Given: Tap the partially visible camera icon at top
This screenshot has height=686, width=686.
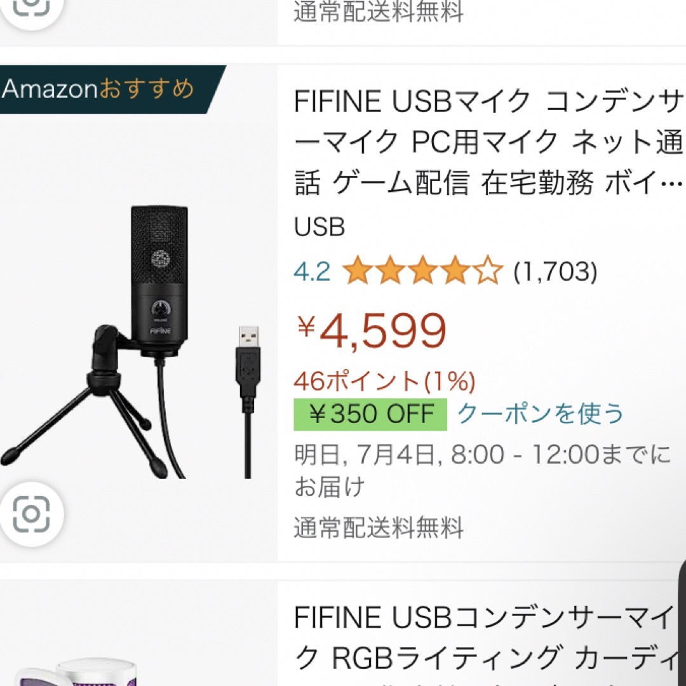Looking at the screenshot, I should tap(32, 8).
